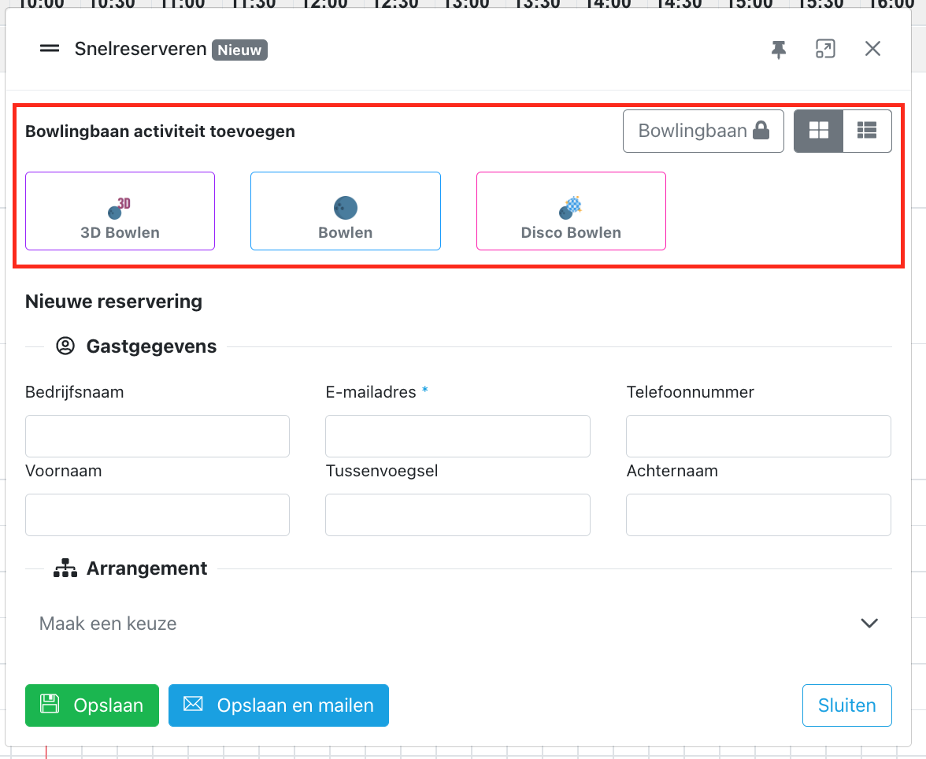Close the Snelreserveren panel

tap(872, 50)
